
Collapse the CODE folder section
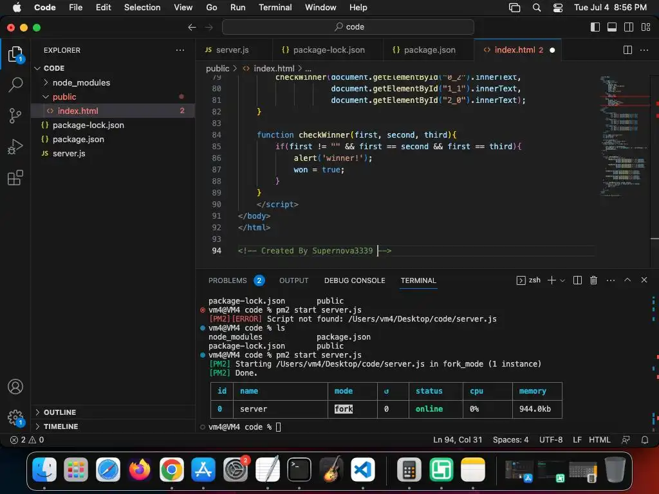113,68
